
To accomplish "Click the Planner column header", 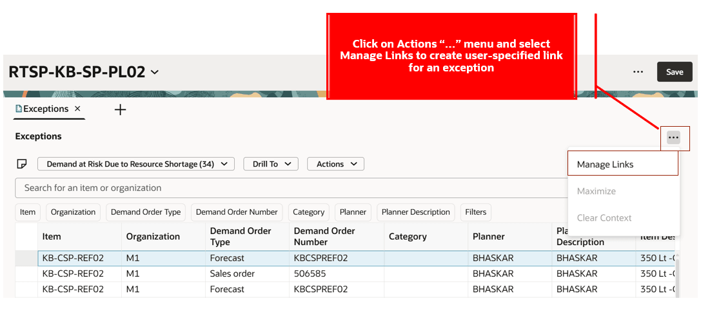I will tap(509, 236).
